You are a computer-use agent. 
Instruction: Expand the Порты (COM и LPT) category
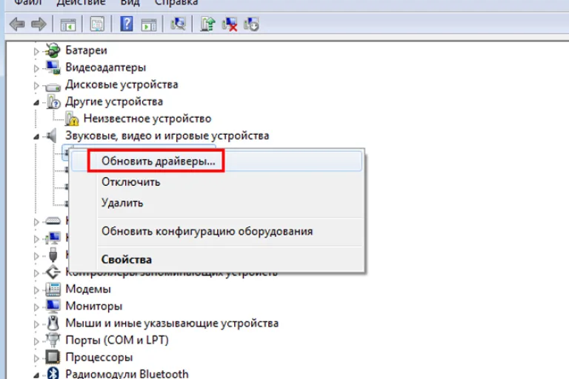(x=36, y=341)
